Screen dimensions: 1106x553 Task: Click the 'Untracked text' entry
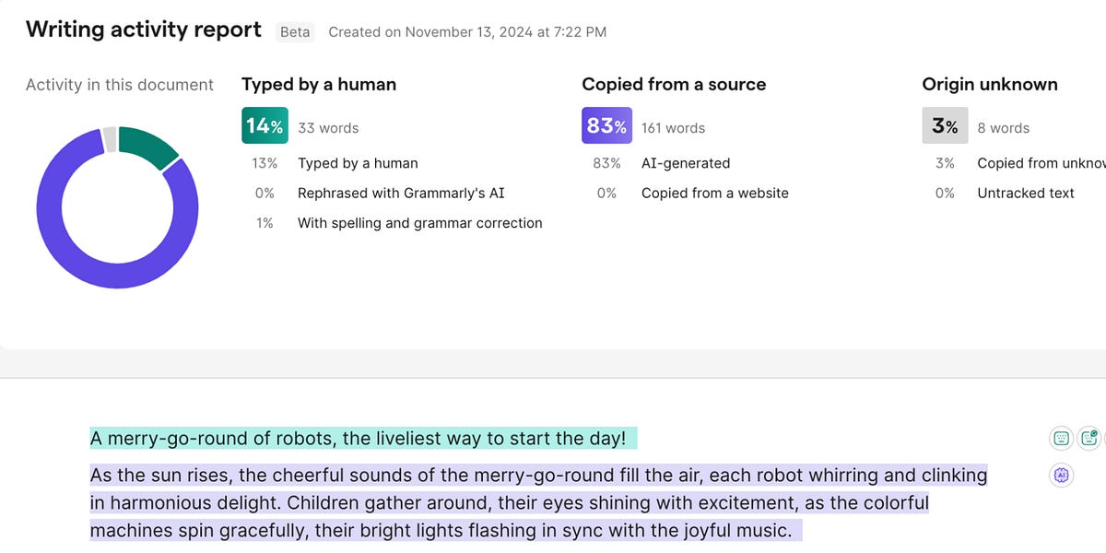1024,193
